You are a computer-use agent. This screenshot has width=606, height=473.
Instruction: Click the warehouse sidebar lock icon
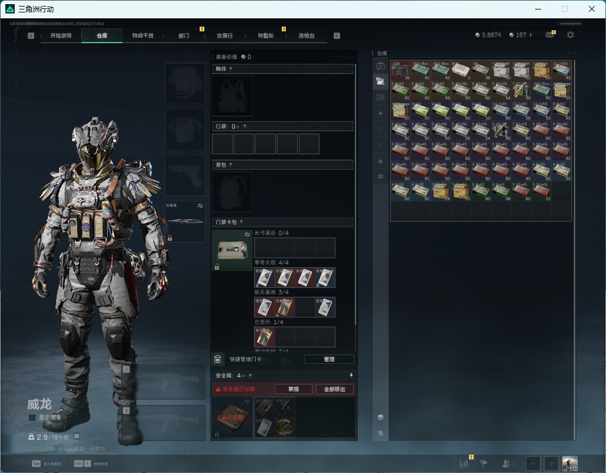pyautogui.click(x=380, y=160)
